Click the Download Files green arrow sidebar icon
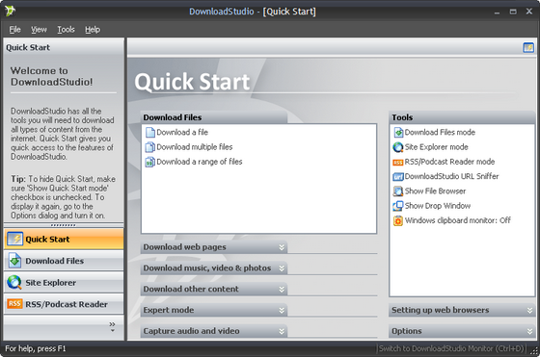The image size is (540, 357). pyautogui.click(x=14, y=261)
